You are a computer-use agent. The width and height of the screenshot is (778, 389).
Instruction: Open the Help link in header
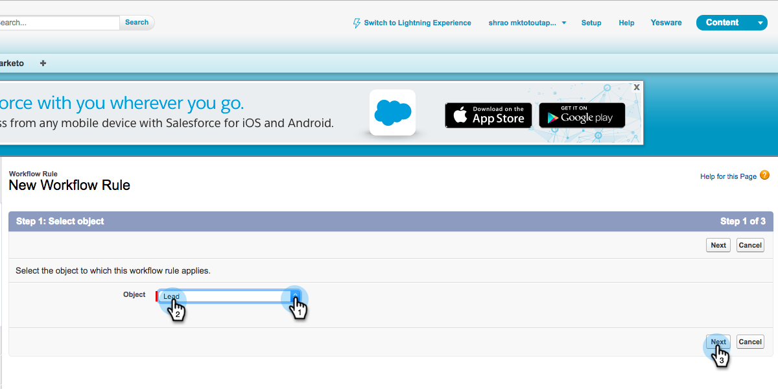coord(626,23)
